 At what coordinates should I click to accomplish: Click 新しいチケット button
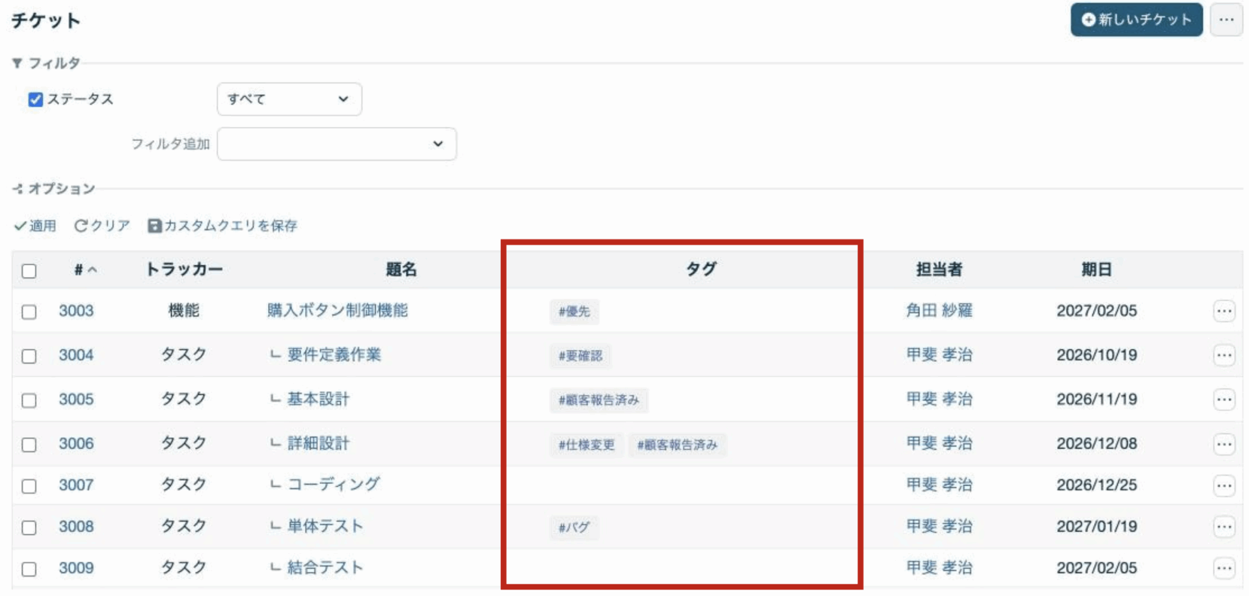coord(1136,20)
